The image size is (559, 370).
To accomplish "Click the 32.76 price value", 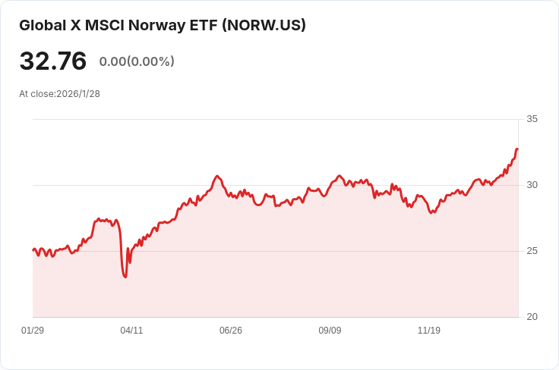I will [52, 61].
